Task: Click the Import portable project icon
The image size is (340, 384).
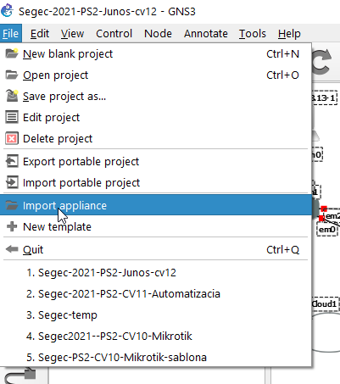Action: coord(12,182)
